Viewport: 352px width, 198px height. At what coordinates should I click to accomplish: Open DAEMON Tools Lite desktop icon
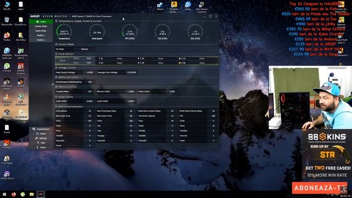(x=7, y=53)
